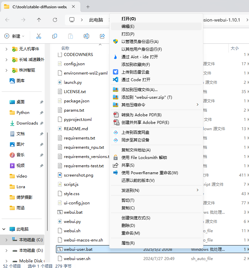Screen dimensions: 249x268
Task: Select 添加到收藏夹(F) menu item
Action: click(156, 65)
